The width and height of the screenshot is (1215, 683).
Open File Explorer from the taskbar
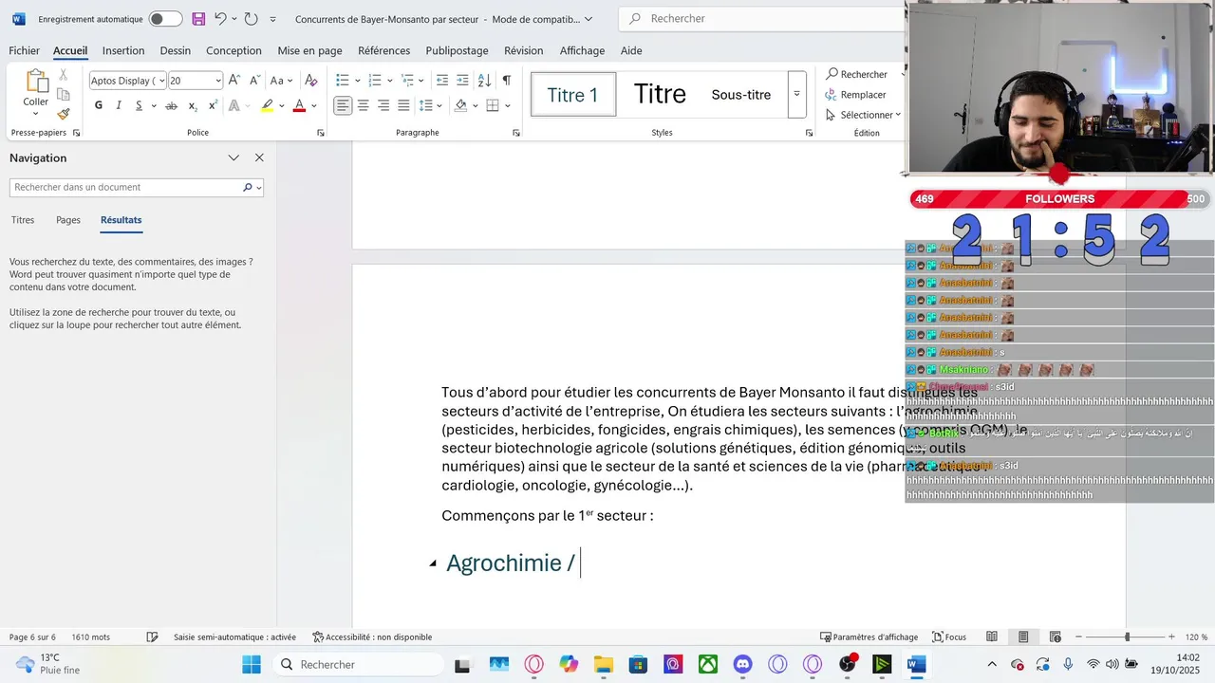[x=603, y=665]
